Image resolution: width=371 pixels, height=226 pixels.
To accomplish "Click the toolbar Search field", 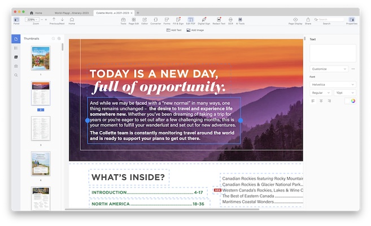I will click(x=329, y=19).
